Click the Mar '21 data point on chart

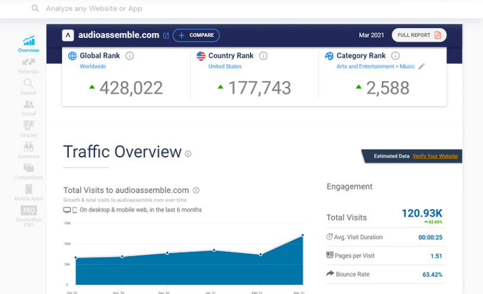point(302,235)
